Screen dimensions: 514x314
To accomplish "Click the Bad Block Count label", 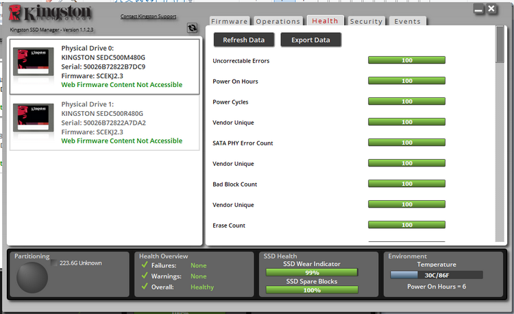I will 234,184.
